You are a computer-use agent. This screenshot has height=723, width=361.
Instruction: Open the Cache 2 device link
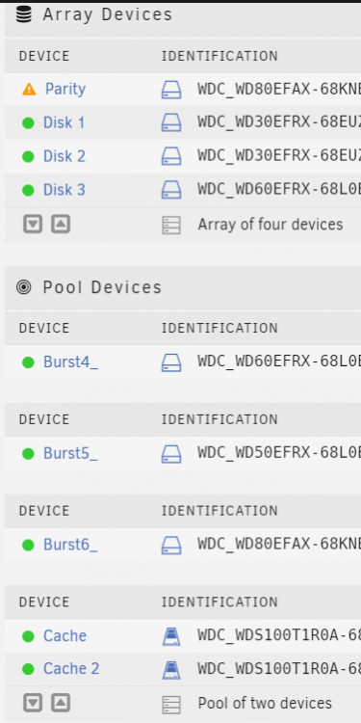[x=71, y=669]
